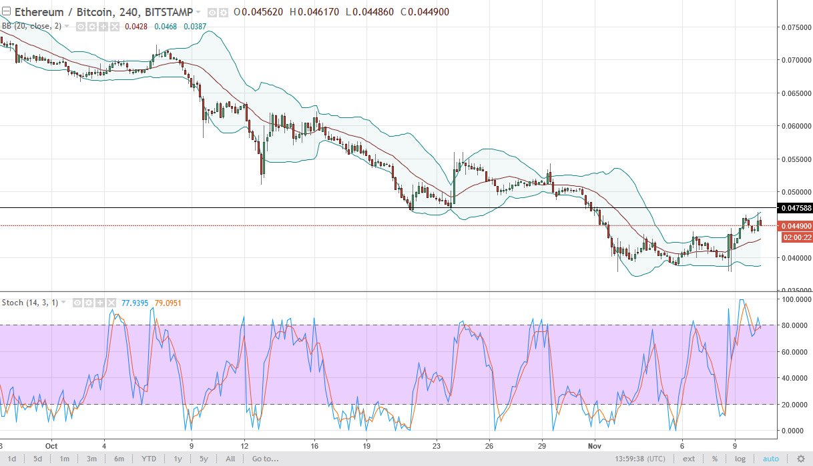Open chart properties gear in bottom bar
The image size is (813, 466).
pos(800,459)
